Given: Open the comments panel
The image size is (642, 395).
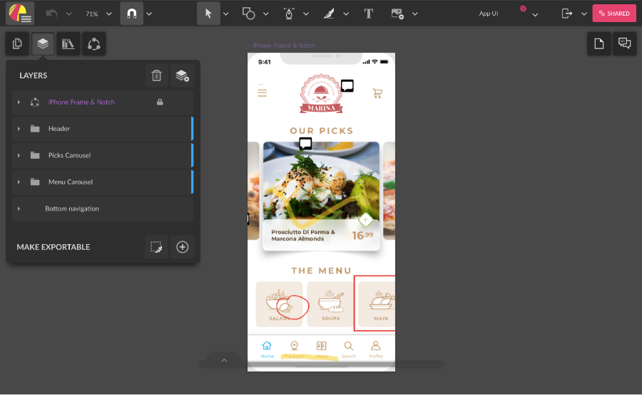Looking at the screenshot, I should [624, 44].
